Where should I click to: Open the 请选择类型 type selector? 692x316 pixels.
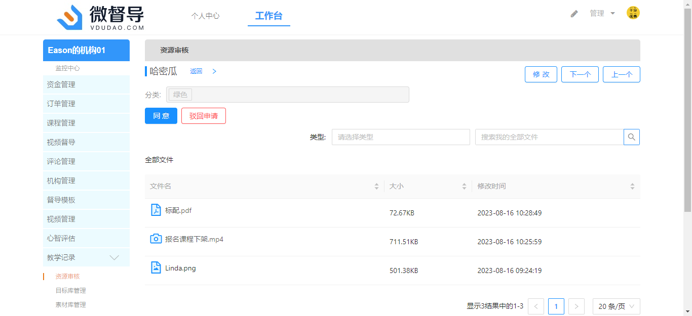point(401,137)
